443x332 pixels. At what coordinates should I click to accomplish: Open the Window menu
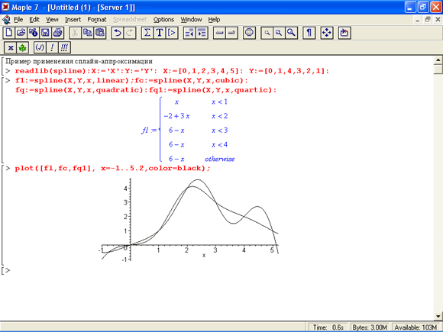pyautogui.click(x=191, y=20)
